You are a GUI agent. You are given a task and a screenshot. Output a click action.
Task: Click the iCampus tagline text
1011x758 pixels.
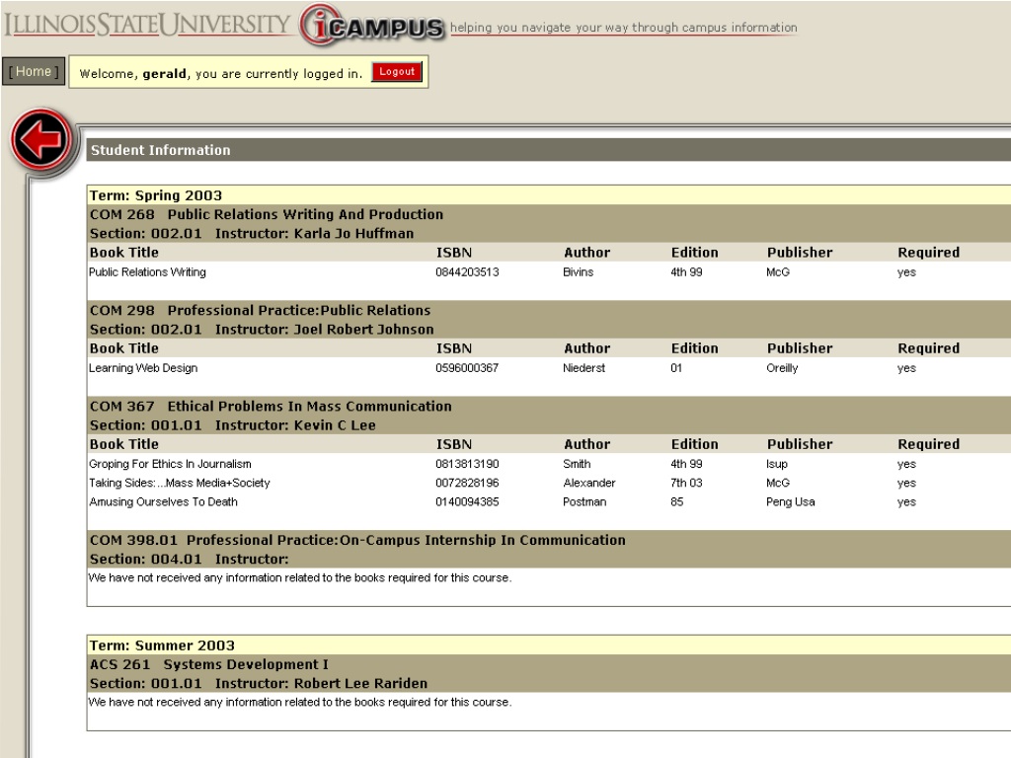[624, 28]
